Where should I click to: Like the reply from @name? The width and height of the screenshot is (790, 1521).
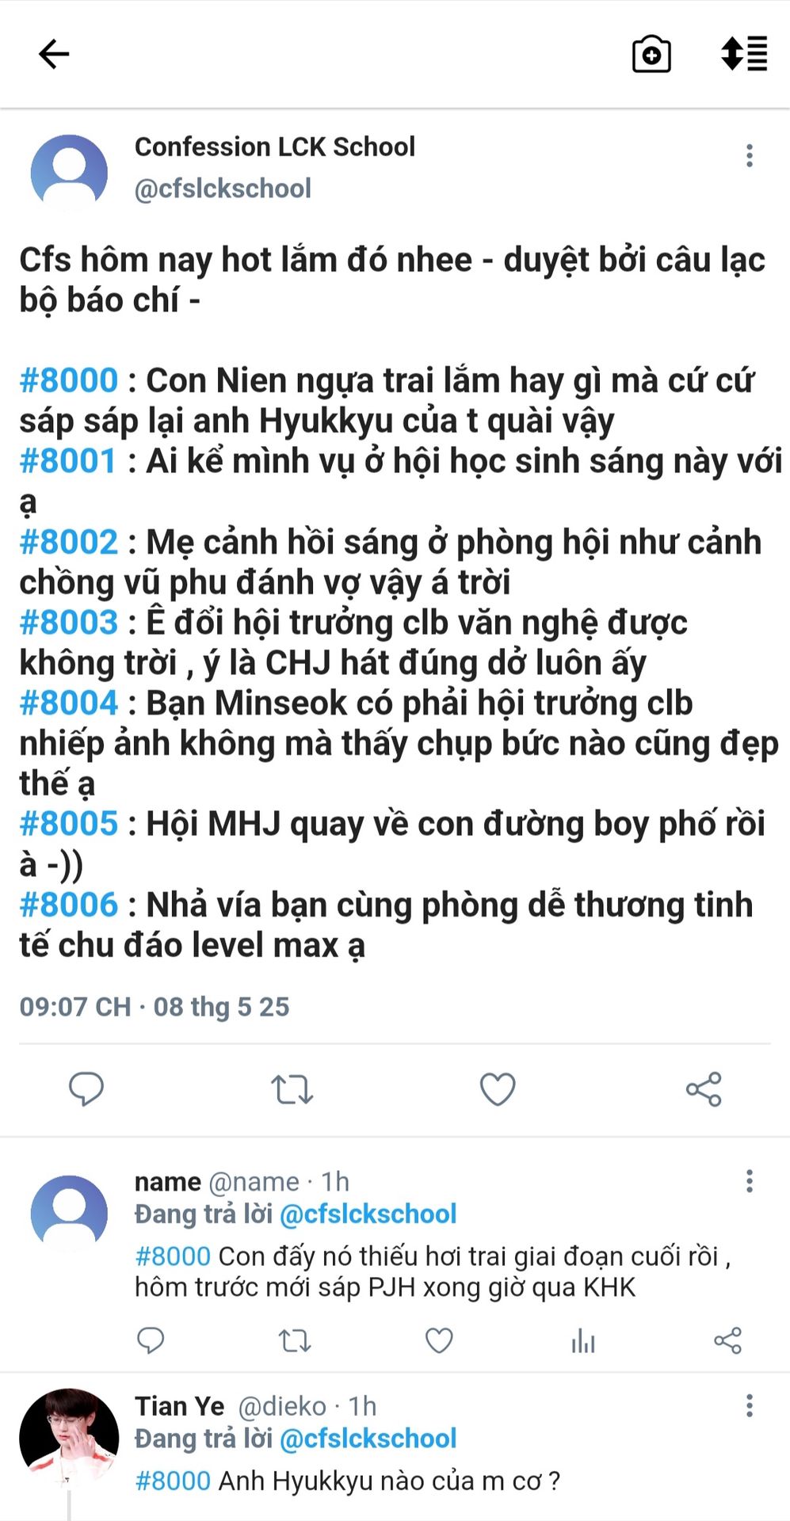(x=439, y=1340)
